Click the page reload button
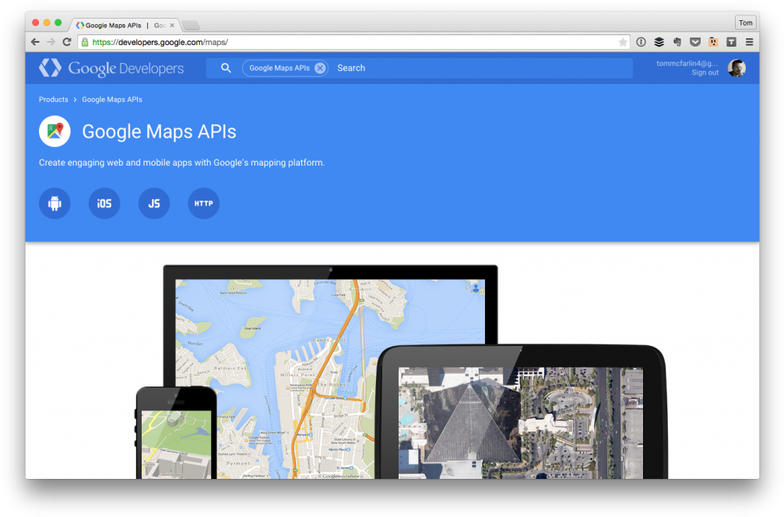Viewport: 784px width, 517px height. click(67, 42)
